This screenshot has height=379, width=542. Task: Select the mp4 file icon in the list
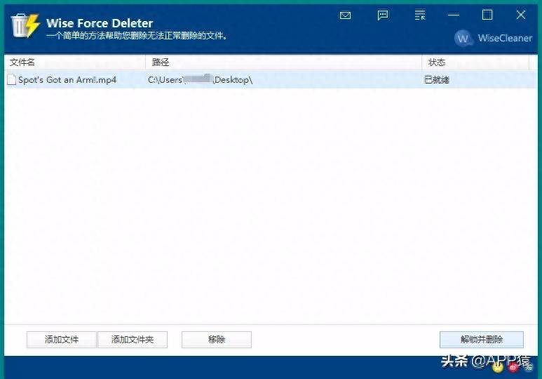11,79
